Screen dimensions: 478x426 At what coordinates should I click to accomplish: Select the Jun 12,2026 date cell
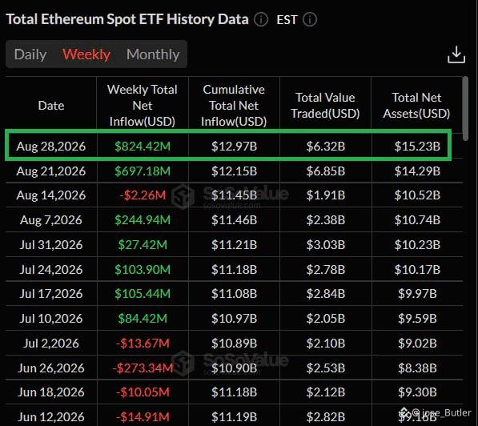(x=51, y=417)
